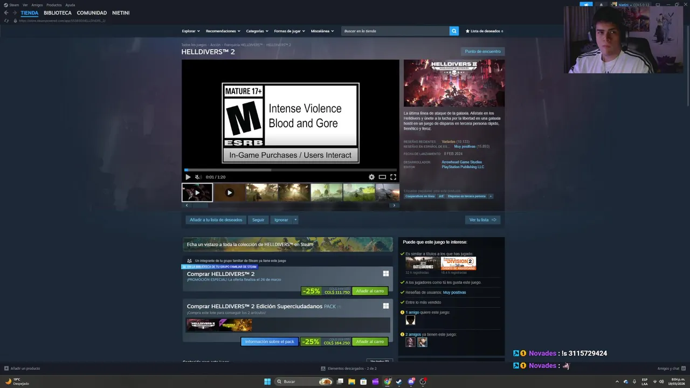Open the Ver menu
This screenshot has width=690, height=388.
point(25,5)
